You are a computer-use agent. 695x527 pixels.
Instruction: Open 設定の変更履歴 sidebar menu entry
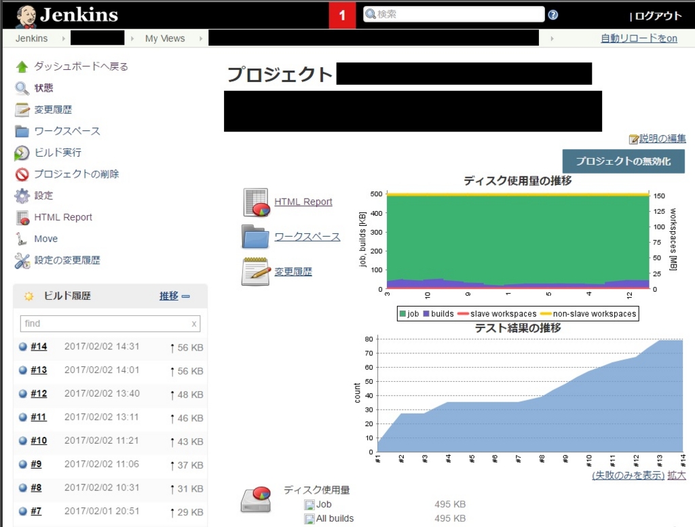[x=67, y=260]
